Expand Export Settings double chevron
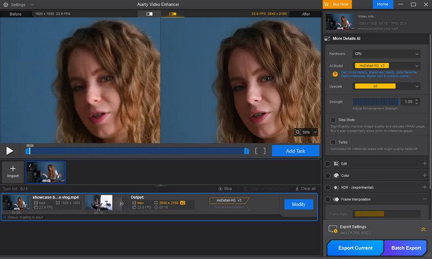This screenshot has width=432, height=259. [x=423, y=230]
